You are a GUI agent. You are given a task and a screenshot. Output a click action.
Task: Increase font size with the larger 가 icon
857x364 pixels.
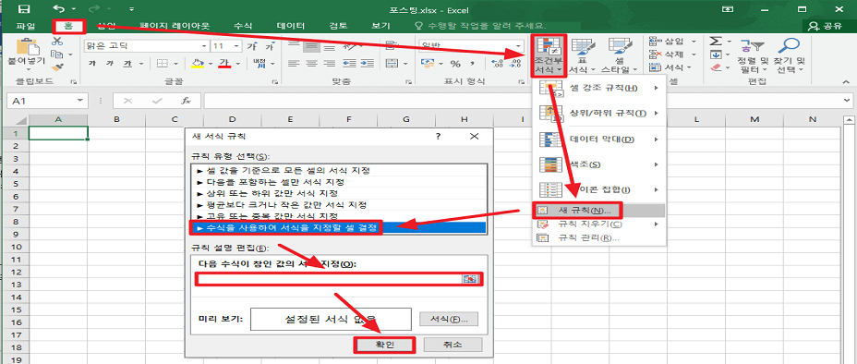(252, 46)
